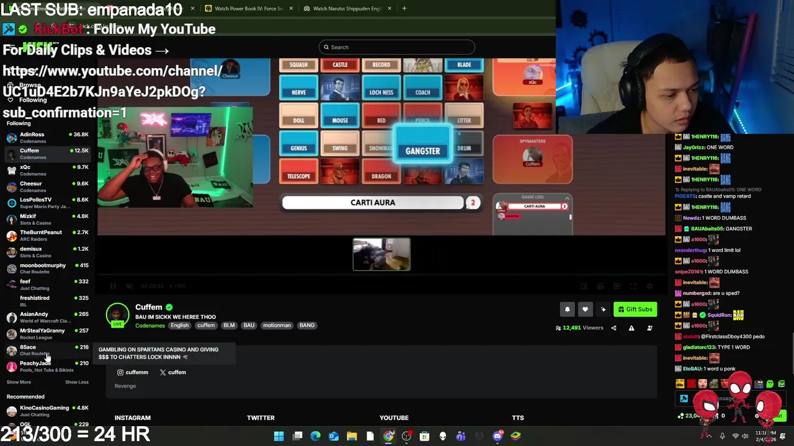Image resolution: width=794 pixels, height=446 pixels.
Task: Open AdinRoss channel in sidebar
Action: 47,138
